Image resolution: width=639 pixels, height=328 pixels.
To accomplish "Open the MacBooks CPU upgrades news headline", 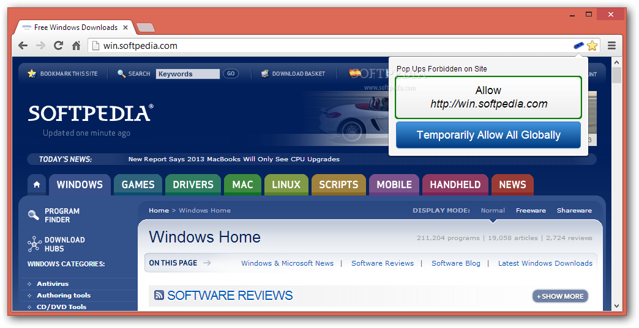I will click(234, 159).
